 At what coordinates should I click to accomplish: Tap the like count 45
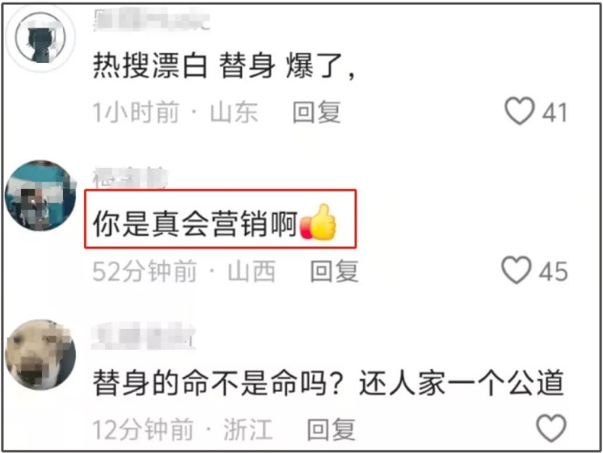click(x=553, y=271)
